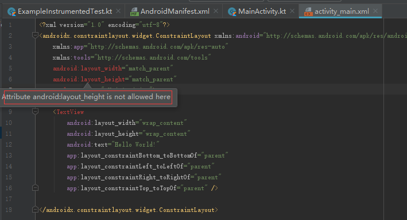The image size is (407, 220).
Task: Click the XML layout icon of activity_main.xml
Action: click(308, 11)
